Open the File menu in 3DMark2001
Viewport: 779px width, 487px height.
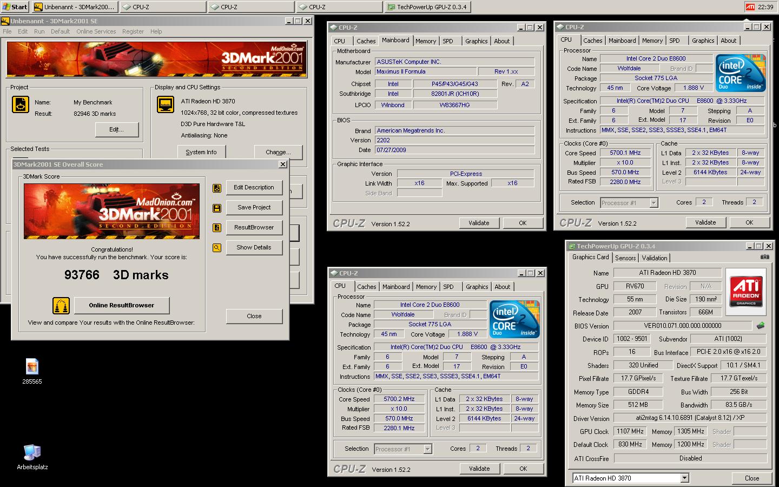pyautogui.click(x=7, y=31)
